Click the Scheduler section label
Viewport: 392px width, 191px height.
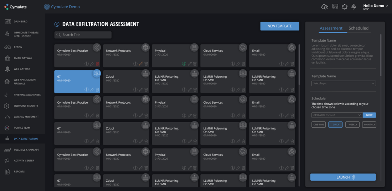coord(319,98)
